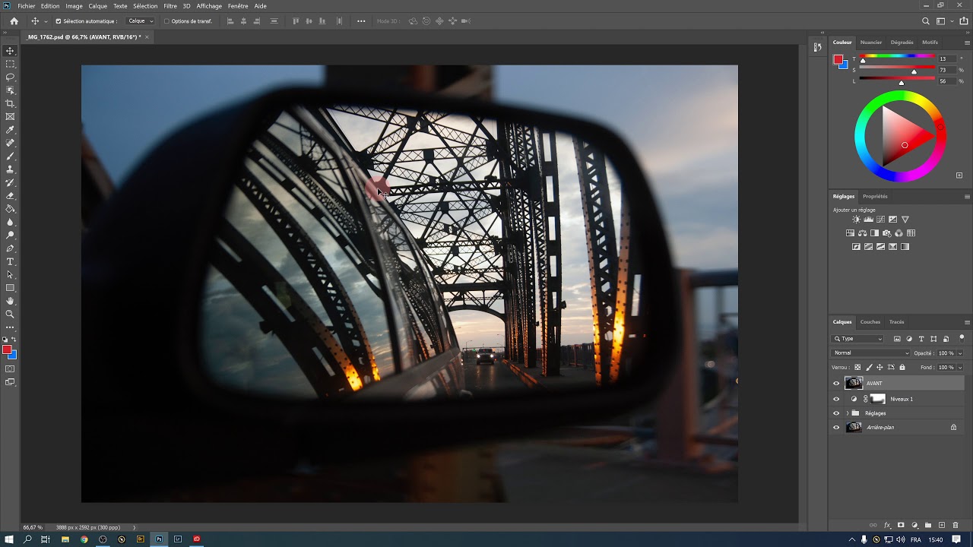This screenshot has width=973, height=547.
Task: Hide the Réglages group
Action: [x=836, y=413]
